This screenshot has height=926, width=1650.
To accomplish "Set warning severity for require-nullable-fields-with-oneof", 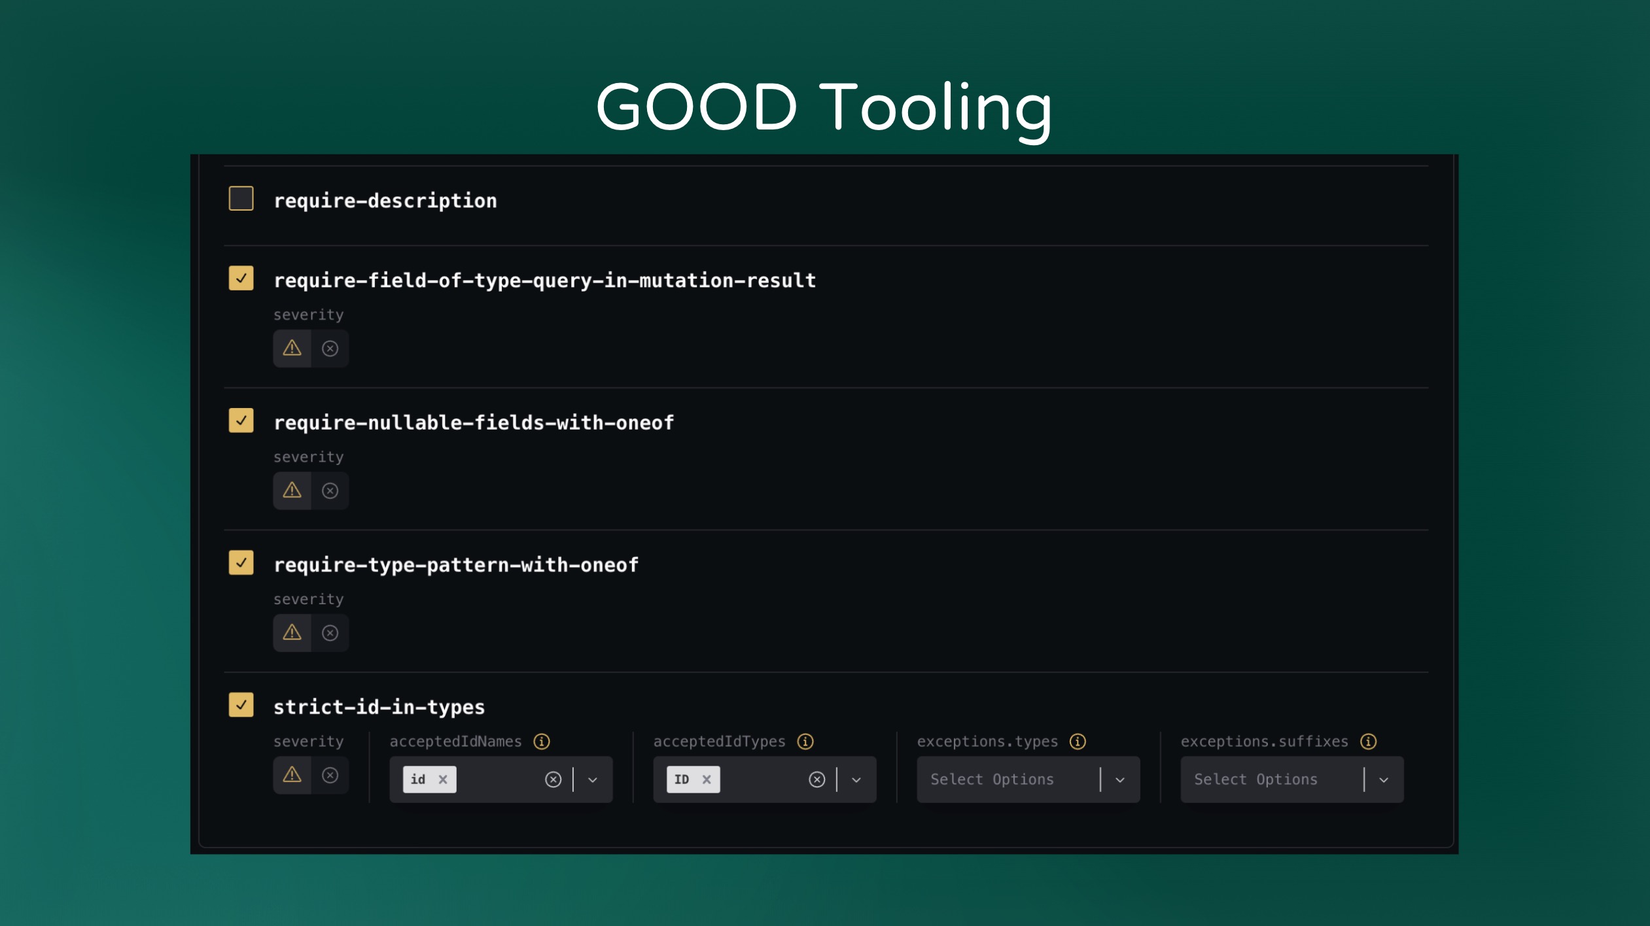I will [292, 490].
